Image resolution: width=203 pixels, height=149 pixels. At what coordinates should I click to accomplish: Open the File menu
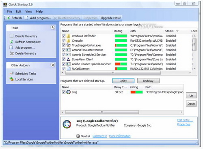pos(9,11)
